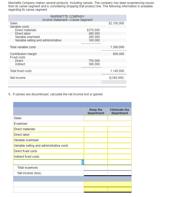Open the blank expense row dropdown arrow
Viewport: 196px width, 197px height.
83,162
